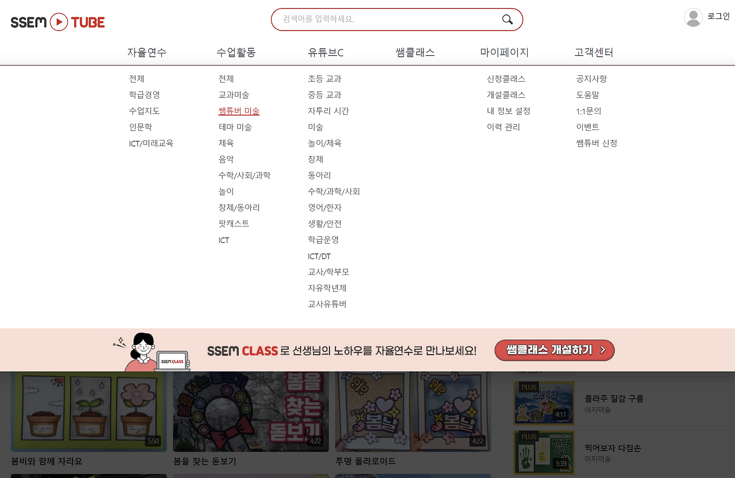This screenshot has width=735, height=478.
Task: Open the 고객센터 menu
Action: 593,52
